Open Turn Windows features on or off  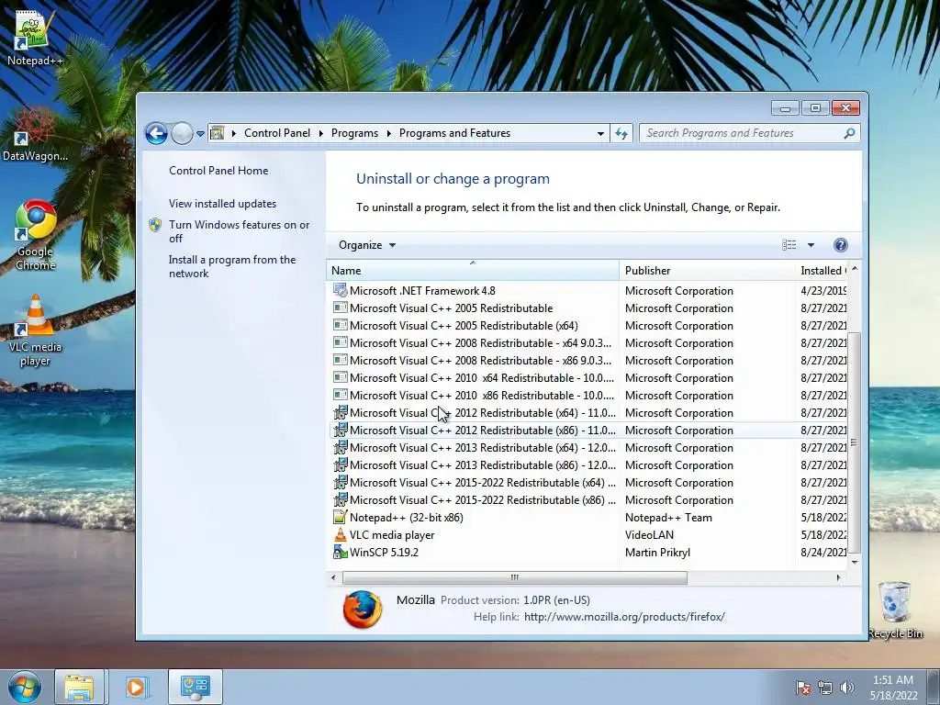[x=240, y=231]
